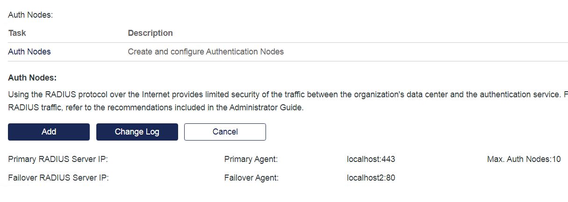This screenshot has width=568, height=202.
Task: Open the Auth Nodes task link in the table
Action: pyautogui.click(x=29, y=52)
